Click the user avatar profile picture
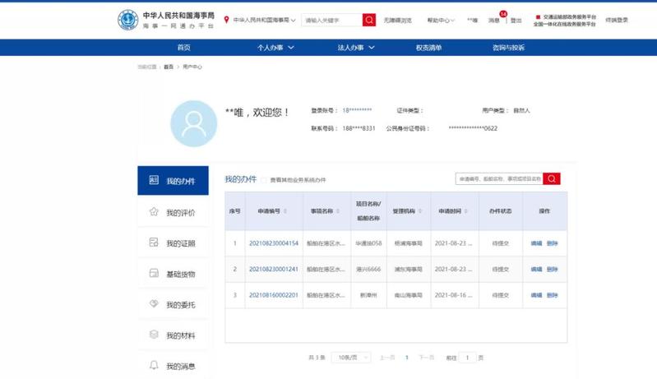The image size is (657, 379). point(193,123)
